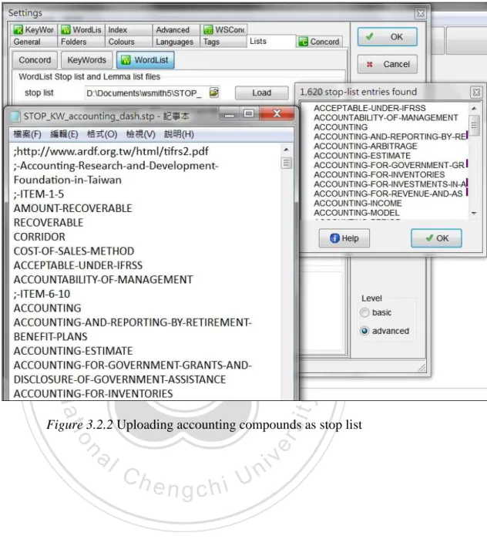The width and height of the screenshot is (487, 546).
Task: Open the WordList settings tab
Action: point(82,29)
